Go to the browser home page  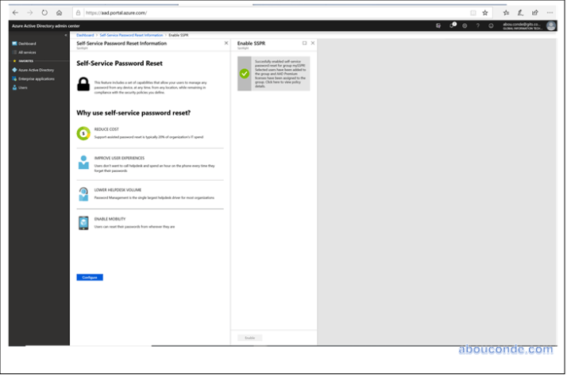point(60,13)
